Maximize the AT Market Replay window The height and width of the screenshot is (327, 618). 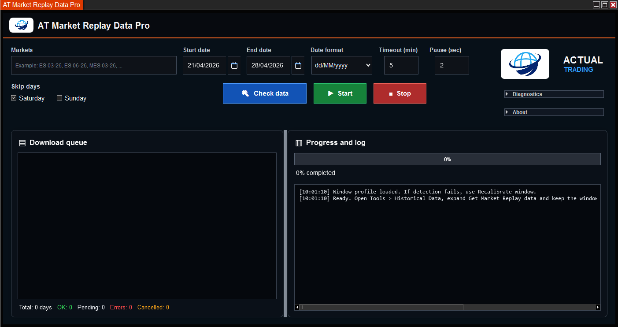click(605, 5)
